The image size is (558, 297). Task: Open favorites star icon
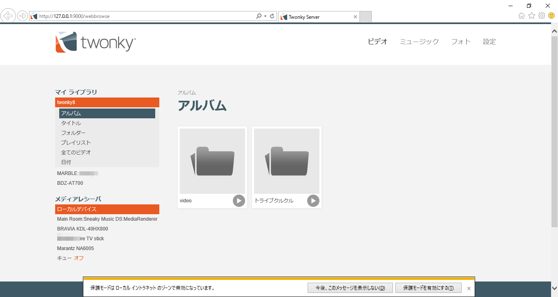tap(531, 16)
